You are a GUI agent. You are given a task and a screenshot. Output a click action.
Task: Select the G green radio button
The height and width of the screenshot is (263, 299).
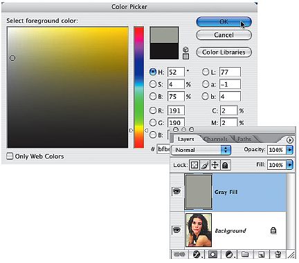point(153,123)
